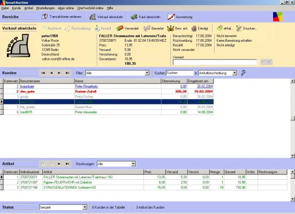Click the colorful SmartAuction logo

[x=278, y=17]
